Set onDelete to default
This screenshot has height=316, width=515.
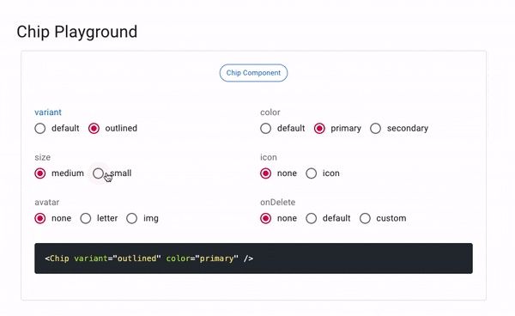coord(312,218)
